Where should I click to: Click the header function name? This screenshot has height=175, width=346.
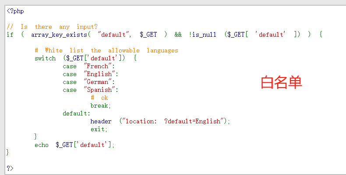click(101, 122)
